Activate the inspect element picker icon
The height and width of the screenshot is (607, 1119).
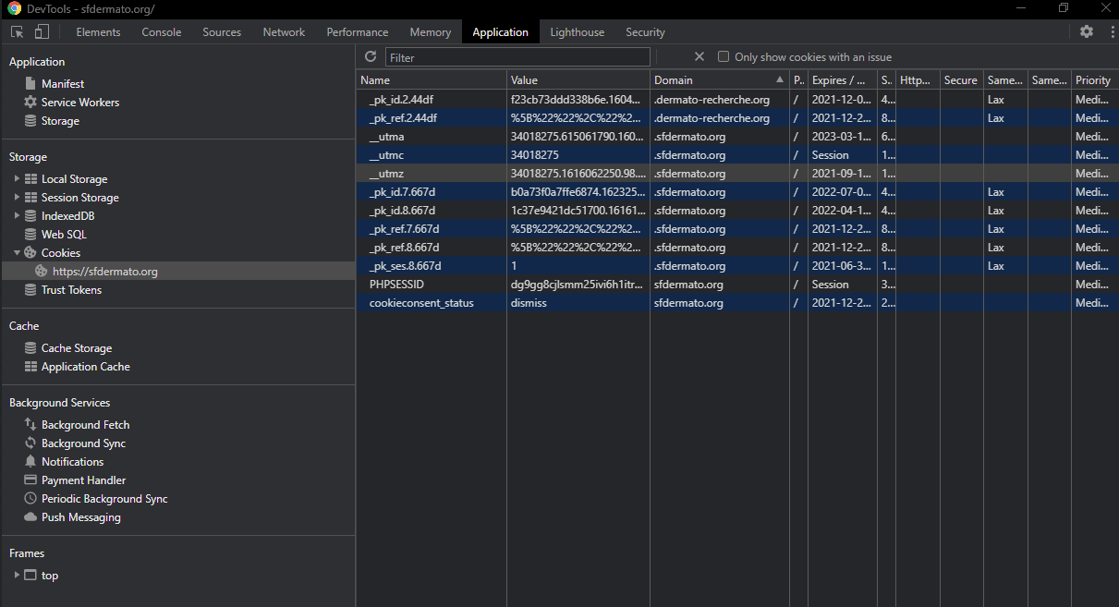tap(17, 31)
